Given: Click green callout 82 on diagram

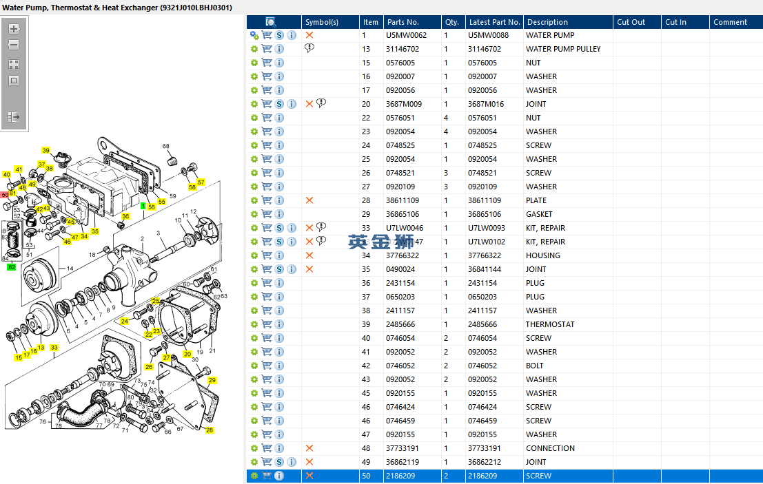Looking at the screenshot, I should tap(12, 266).
